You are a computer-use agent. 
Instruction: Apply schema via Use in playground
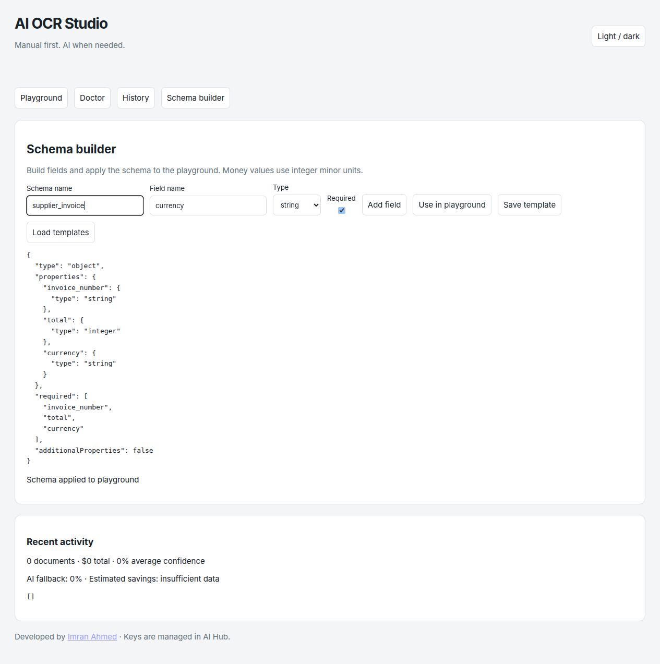(452, 205)
